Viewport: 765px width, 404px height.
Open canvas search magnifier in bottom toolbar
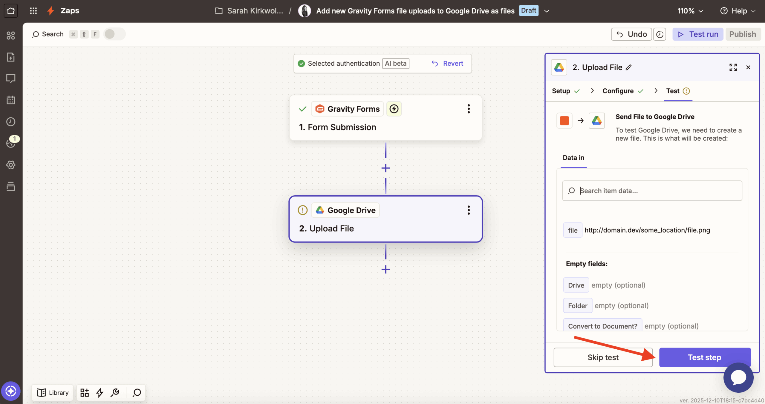[136, 392]
